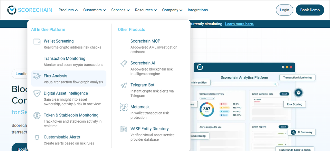The width and height of the screenshot is (330, 151).
Task: Click the Company alerts overview label
Action: coord(212,94)
